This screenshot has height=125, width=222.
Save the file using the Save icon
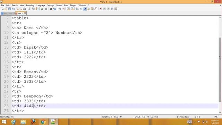9,9
